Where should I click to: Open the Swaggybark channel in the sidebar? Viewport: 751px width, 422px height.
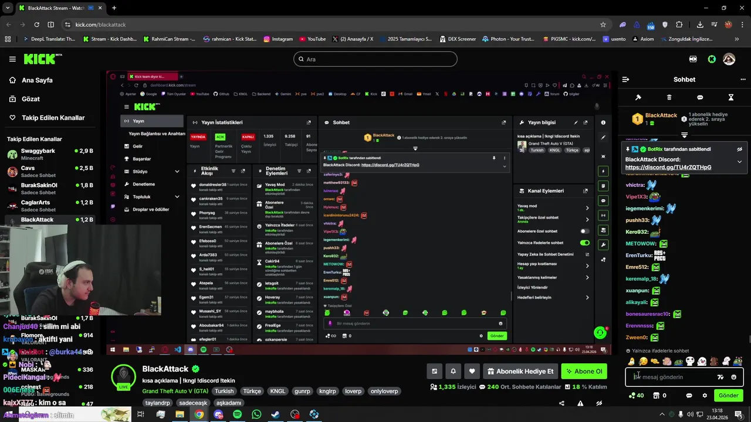[50, 155]
